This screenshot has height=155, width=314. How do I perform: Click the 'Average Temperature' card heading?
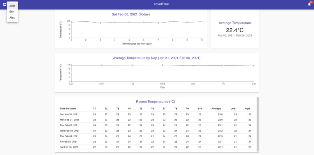[x=235, y=23]
